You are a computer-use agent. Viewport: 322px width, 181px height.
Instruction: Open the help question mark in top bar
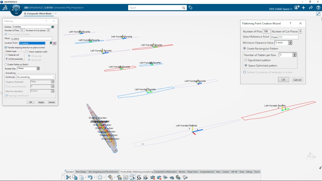318,8
